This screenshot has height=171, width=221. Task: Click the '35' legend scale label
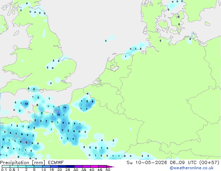tap(84, 170)
